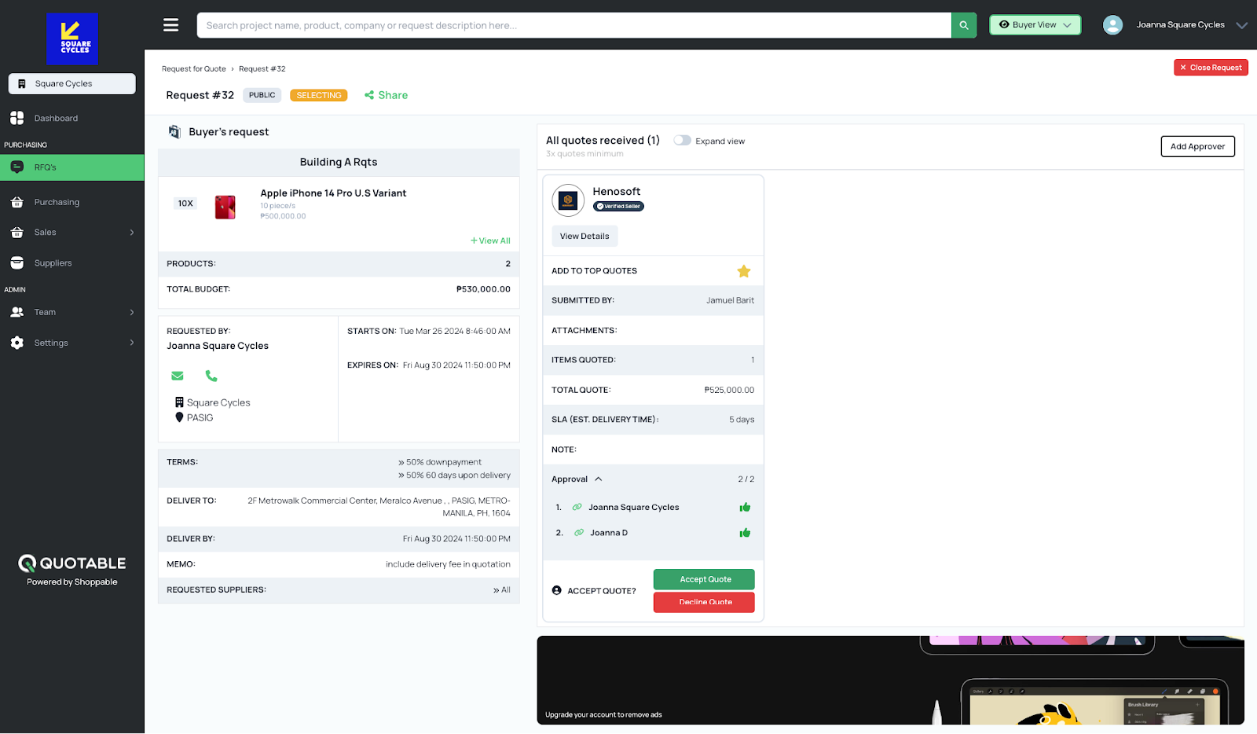Click the PUBLIC status badge
This screenshot has width=1257, height=734.
coord(262,95)
